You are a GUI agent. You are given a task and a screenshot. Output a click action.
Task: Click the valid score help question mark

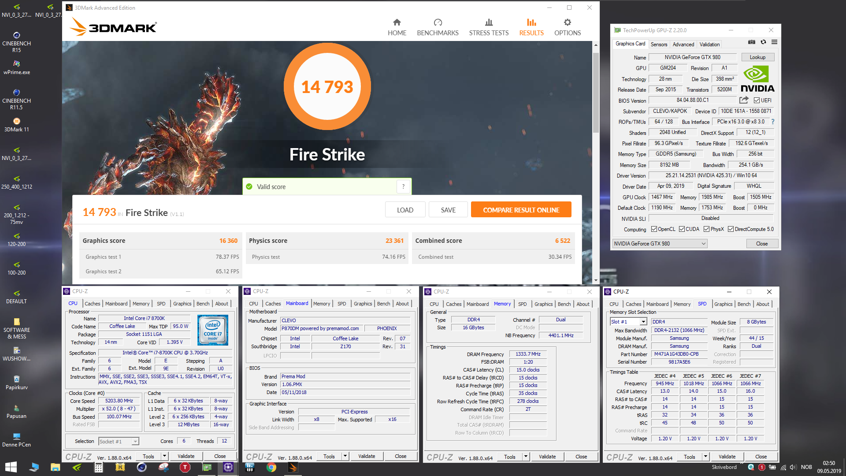click(403, 186)
